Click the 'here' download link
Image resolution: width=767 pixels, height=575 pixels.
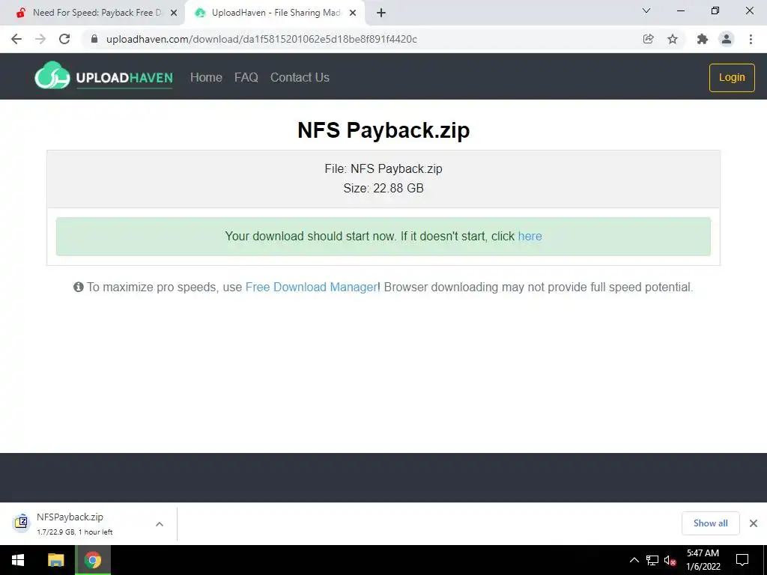(x=530, y=236)
